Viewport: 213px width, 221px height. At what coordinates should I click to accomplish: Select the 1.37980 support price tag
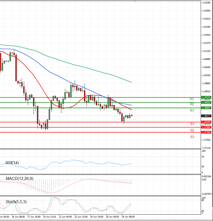coord(206,127)
